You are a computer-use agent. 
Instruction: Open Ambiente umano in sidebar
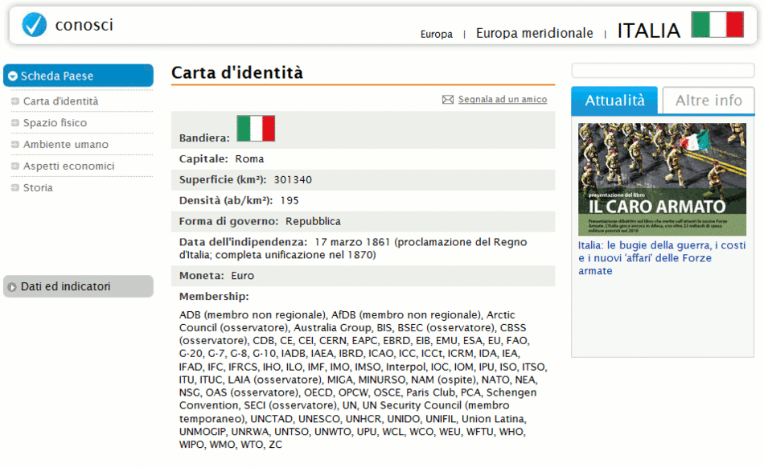click(x=66, y=144)
